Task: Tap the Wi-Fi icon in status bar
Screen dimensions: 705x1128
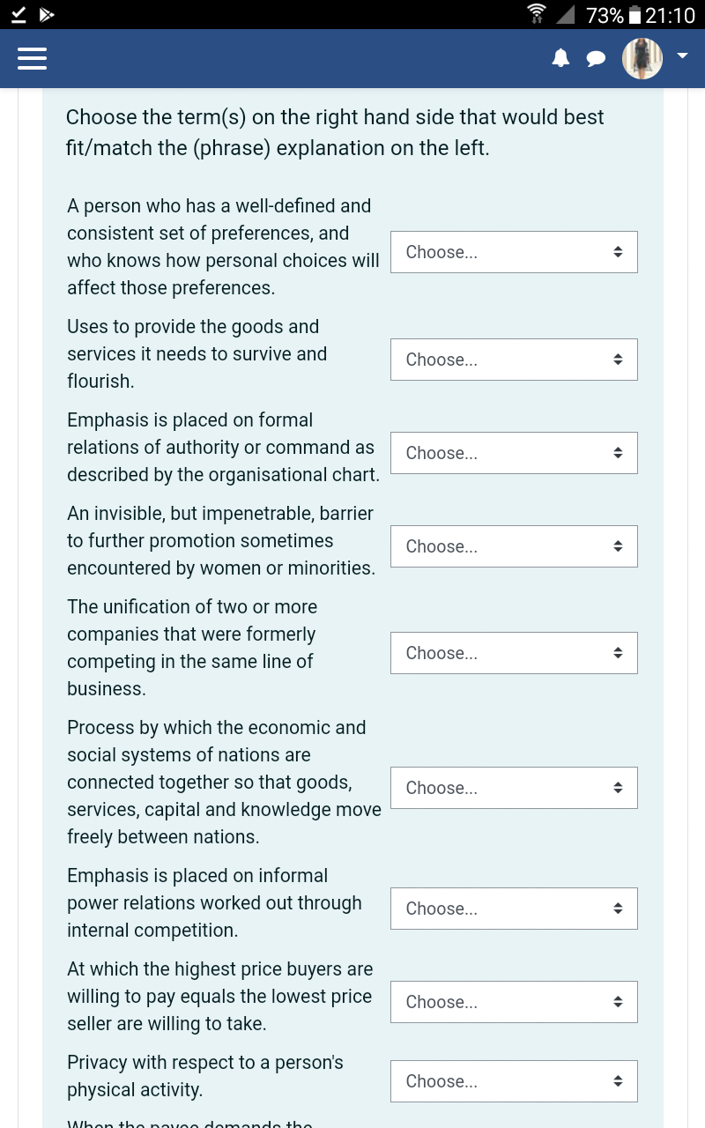Action: click(537, 13)
